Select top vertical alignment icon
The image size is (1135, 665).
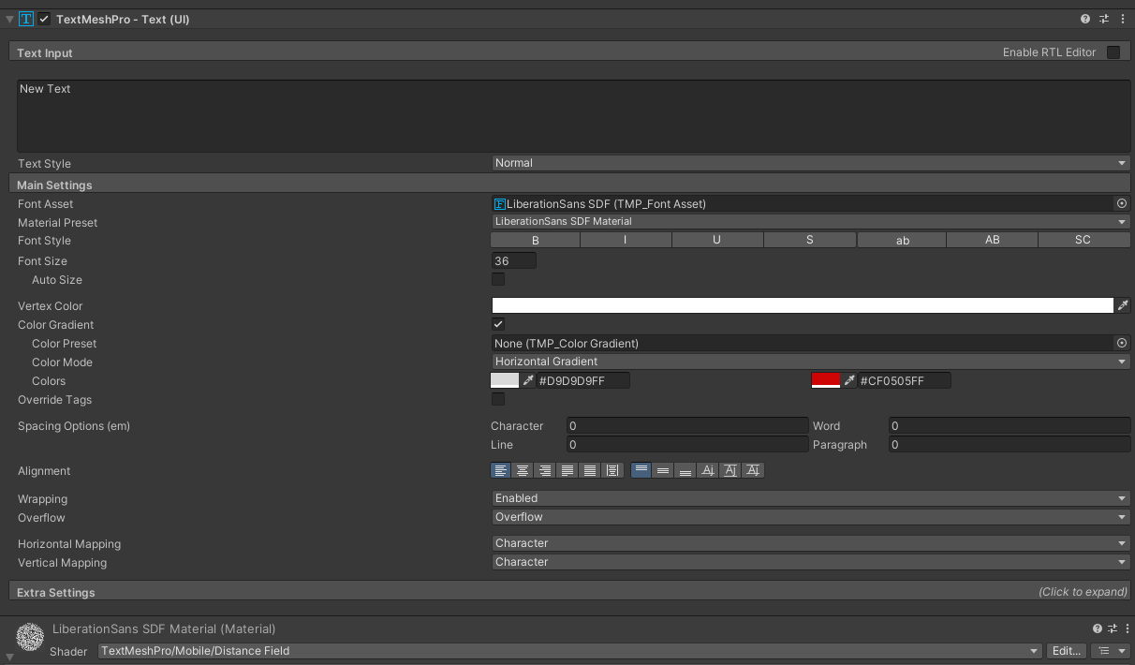coord(641,470)
